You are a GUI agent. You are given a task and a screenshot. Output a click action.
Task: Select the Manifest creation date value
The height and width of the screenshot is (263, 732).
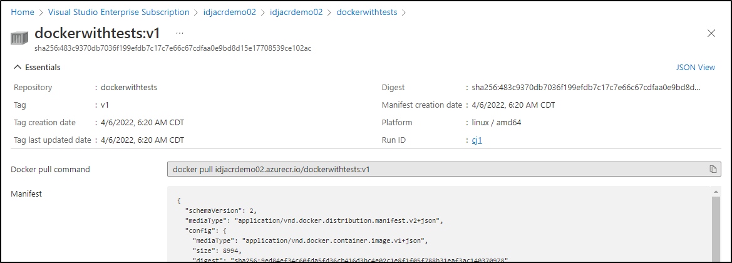[513, 105]
